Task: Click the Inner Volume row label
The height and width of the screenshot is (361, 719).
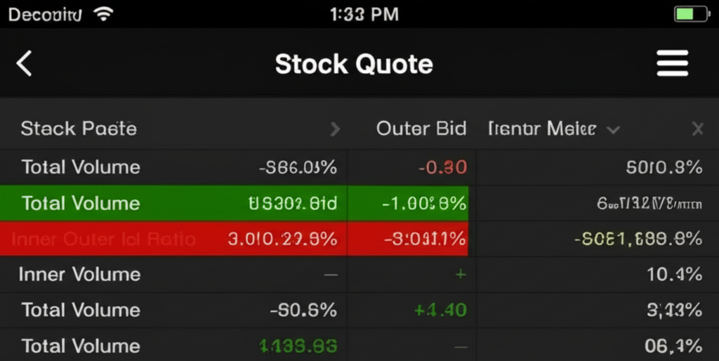Action: pos(79,275)
